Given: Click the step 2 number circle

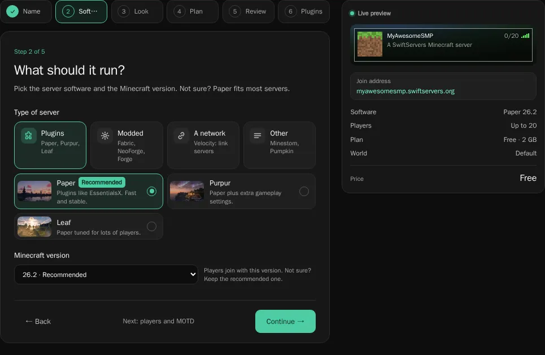Looking at the screenshot, I should coord(68,11).
